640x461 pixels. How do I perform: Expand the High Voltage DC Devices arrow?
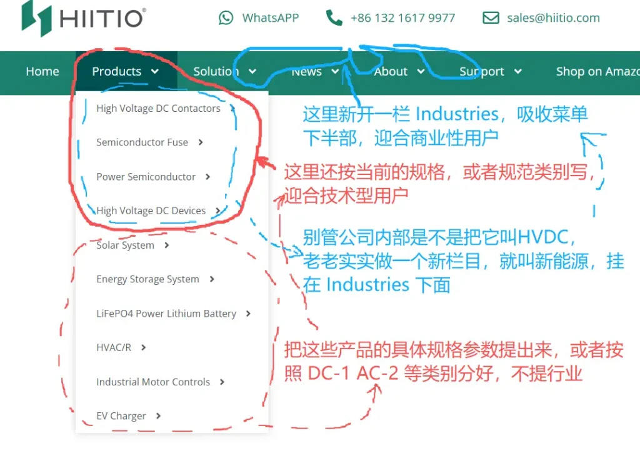click(x=218, y=211)
